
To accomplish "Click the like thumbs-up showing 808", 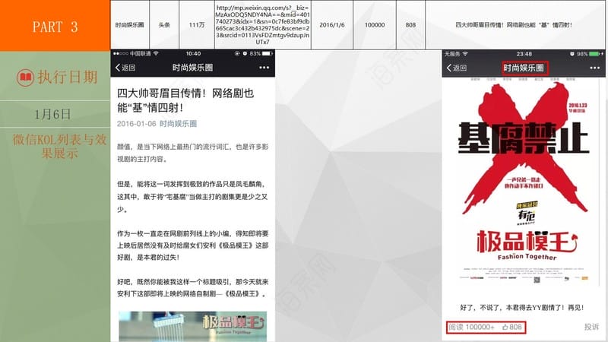I will click(x=512, y=328).
